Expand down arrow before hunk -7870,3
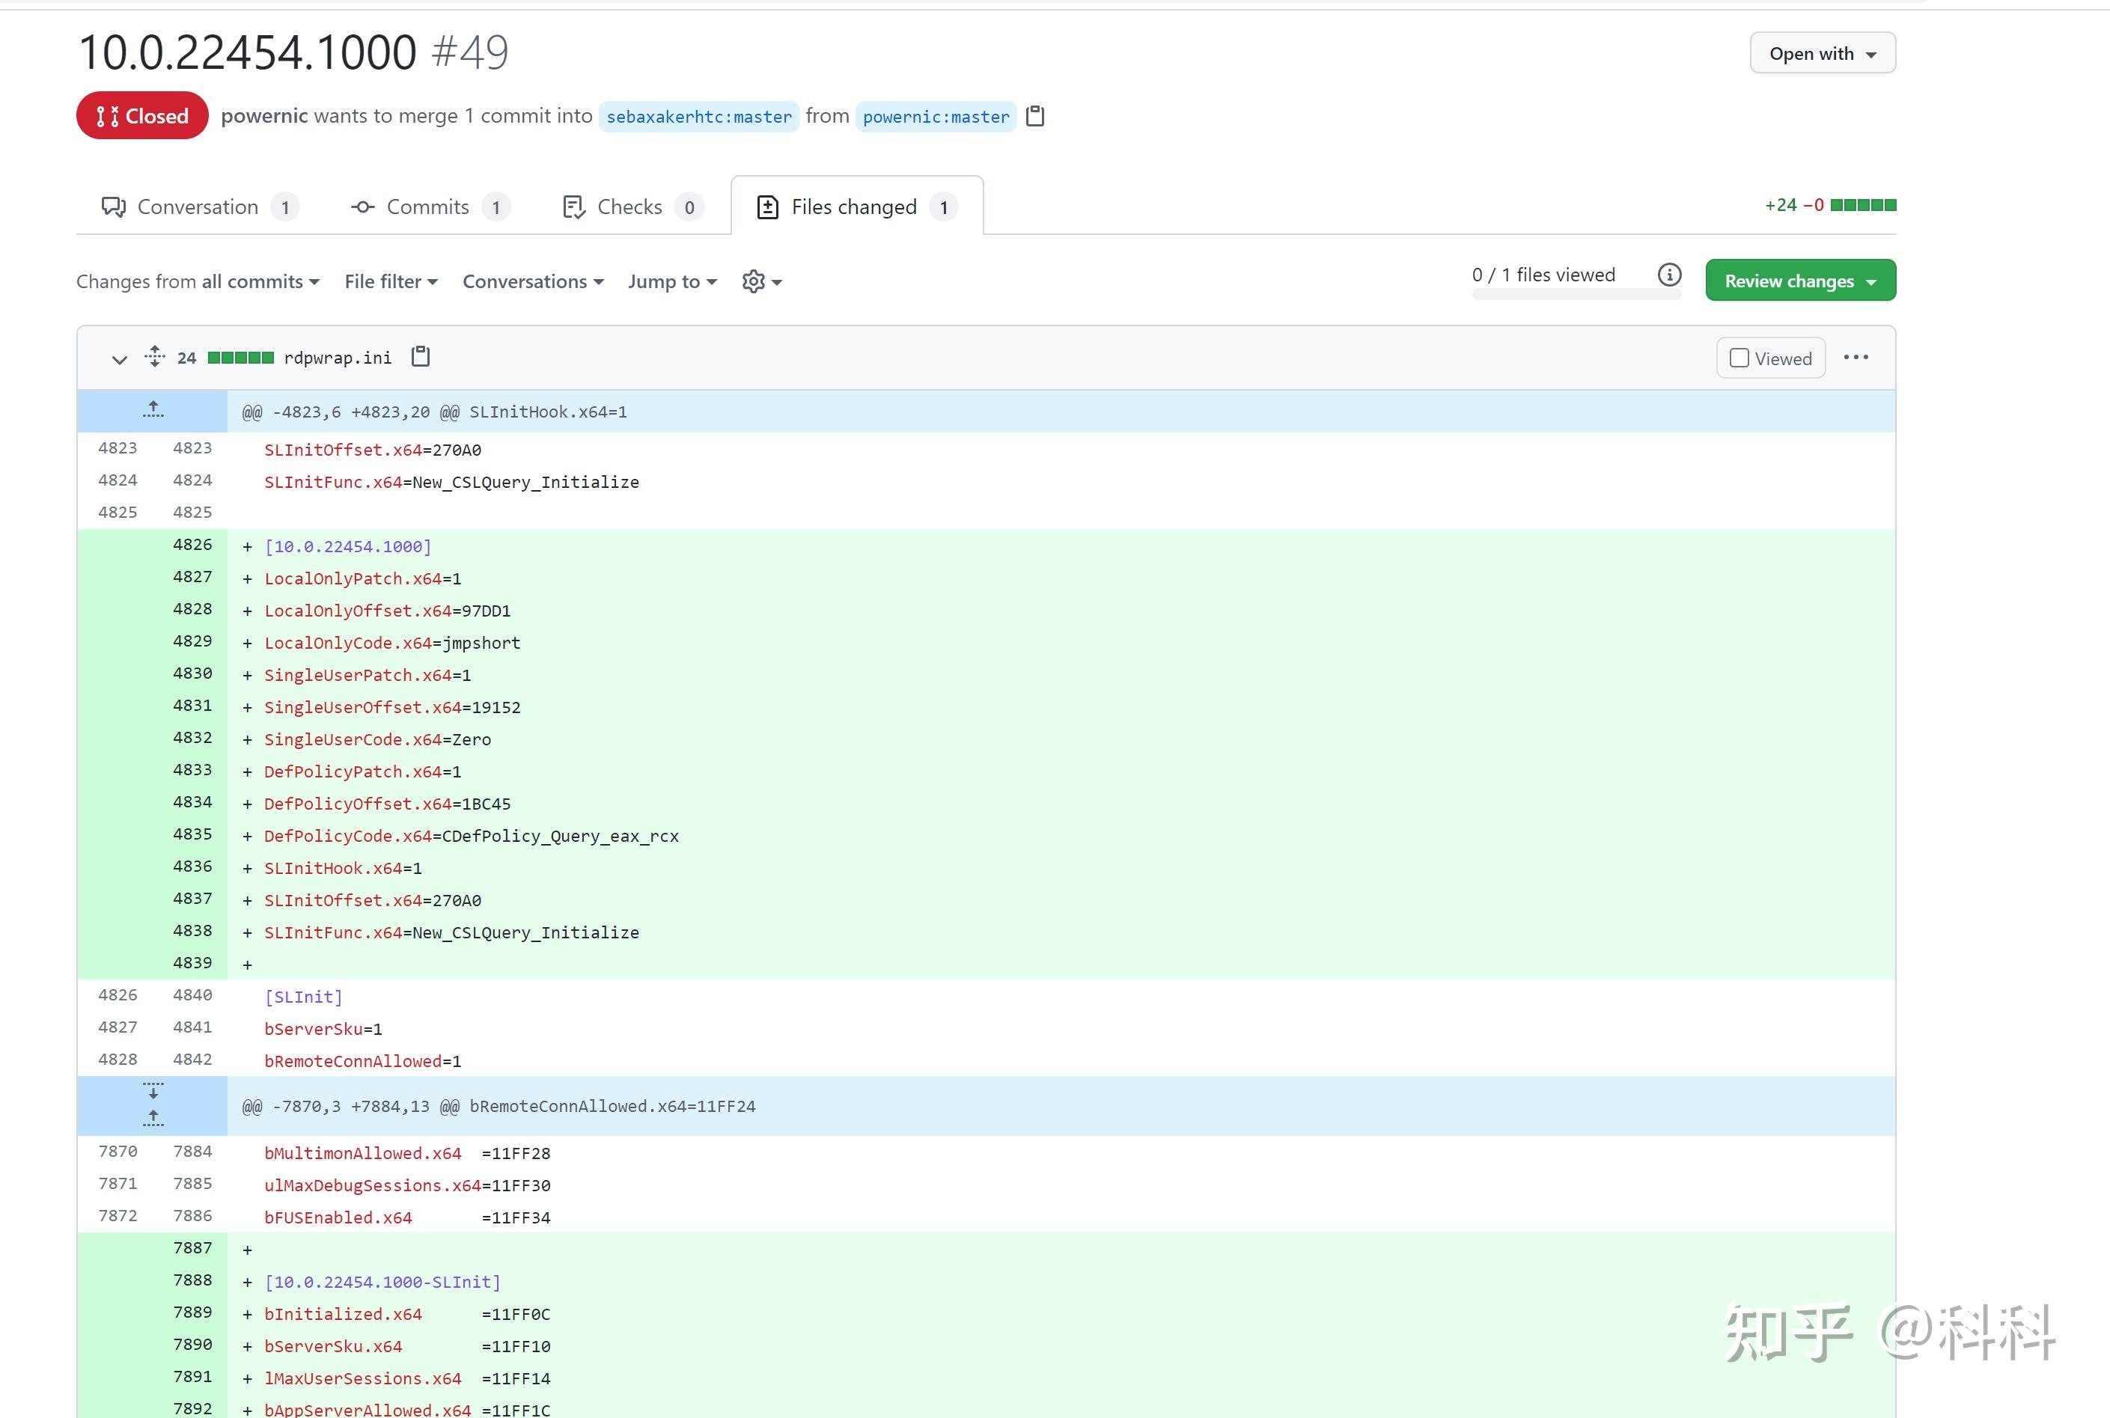This screenshot has width=2110, height=1418. tap(153, 1091)
